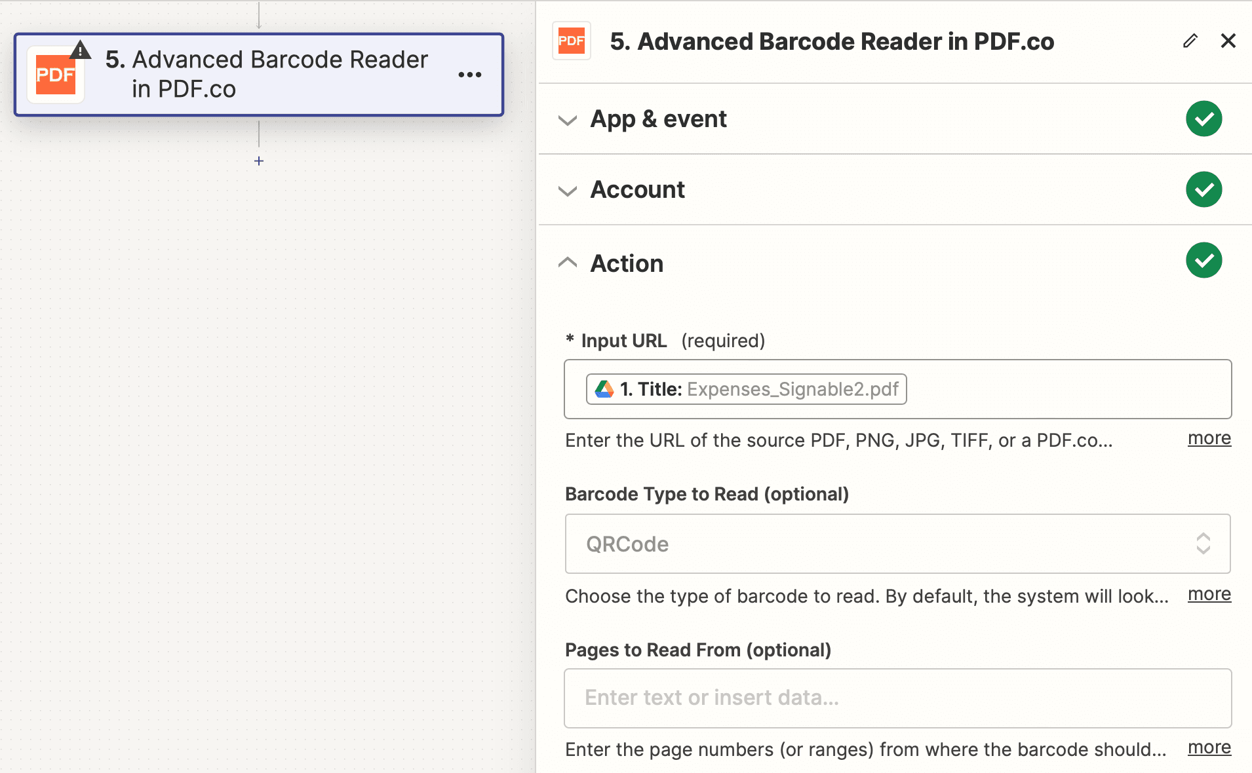Click the PDF.co icon on step 5 card
This screenshot has width=1252, height=773.
click(x=56, y=74)
